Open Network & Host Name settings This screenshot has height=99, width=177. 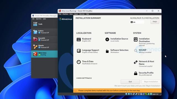coord(144,64)
